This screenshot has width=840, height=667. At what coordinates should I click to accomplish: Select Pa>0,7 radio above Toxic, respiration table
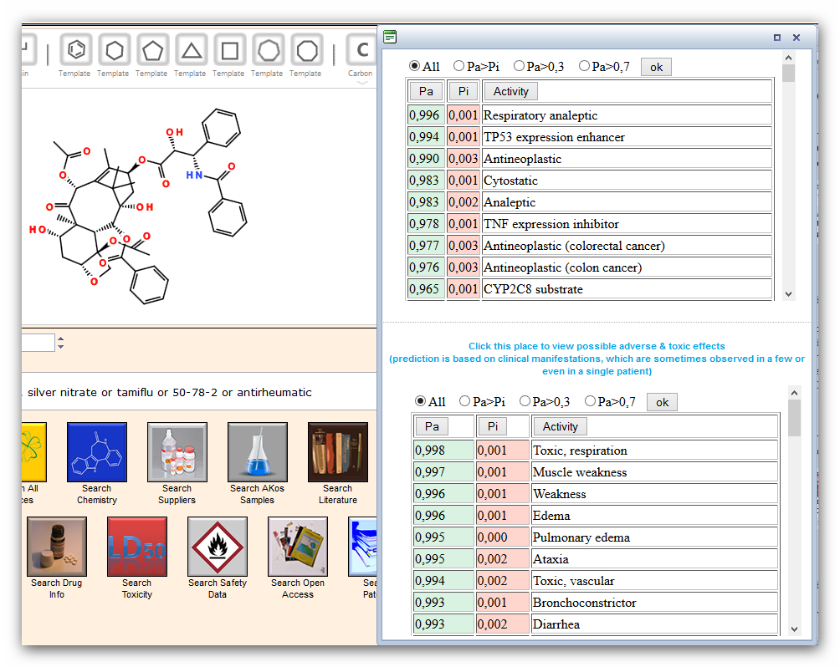click(x=590, y=401)
